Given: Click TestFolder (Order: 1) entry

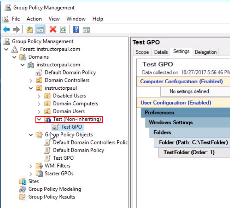Looking at the screenshot, I should (x=194, y=152).
